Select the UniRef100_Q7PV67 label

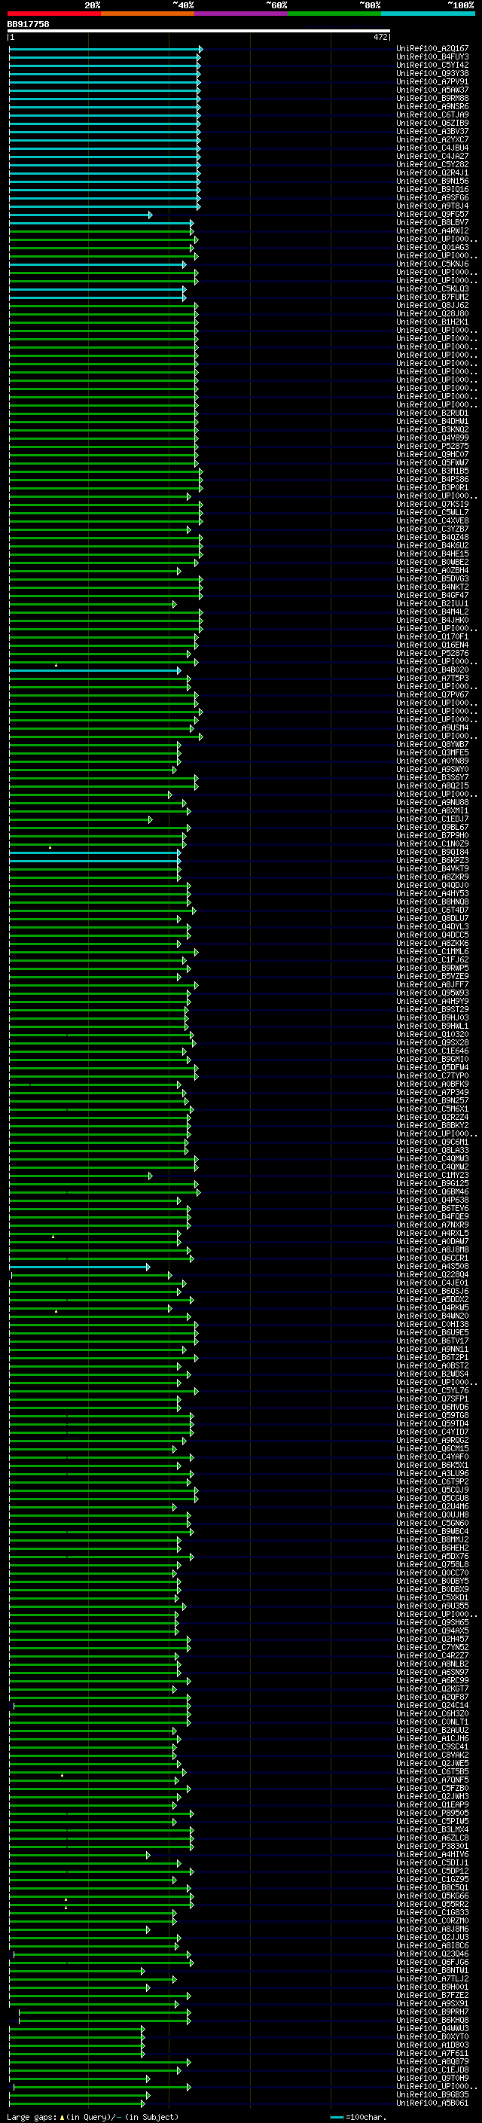432,695
